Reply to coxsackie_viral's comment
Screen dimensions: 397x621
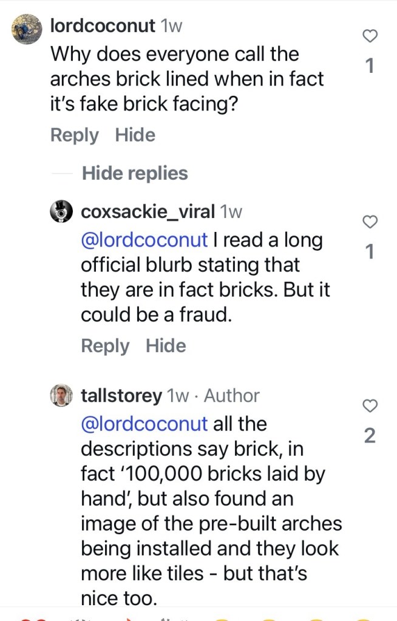point(105,346)
